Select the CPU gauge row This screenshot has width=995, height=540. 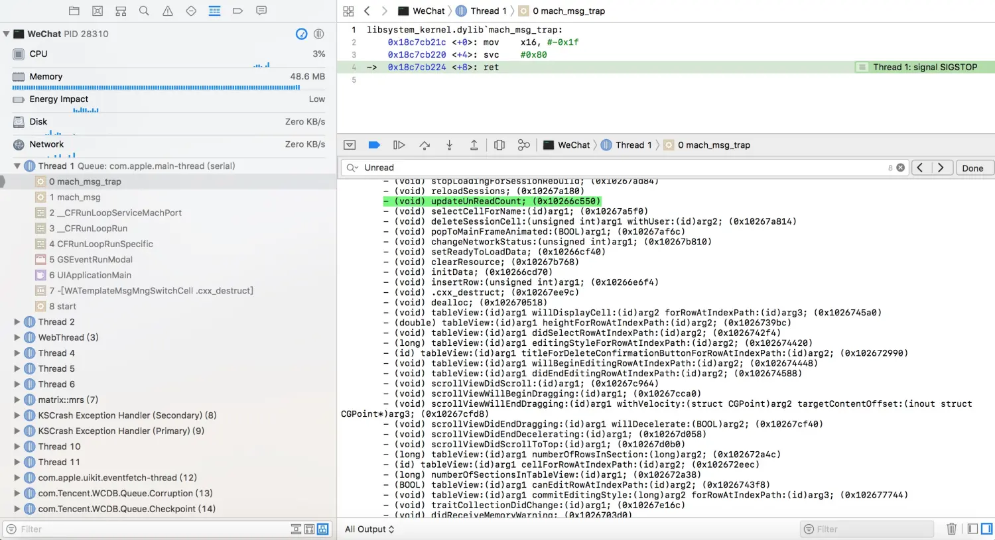(x=168, y=54)
